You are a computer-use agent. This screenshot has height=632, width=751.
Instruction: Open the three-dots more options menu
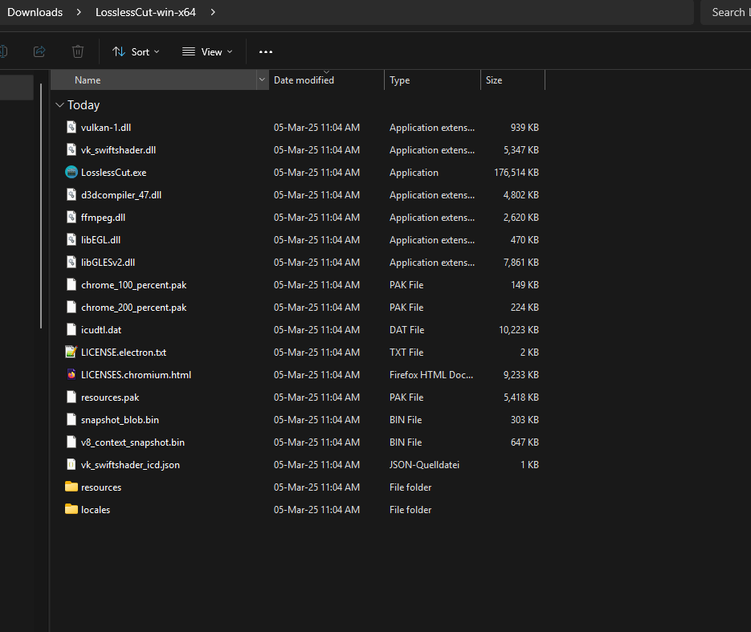[x=266, y=51]
